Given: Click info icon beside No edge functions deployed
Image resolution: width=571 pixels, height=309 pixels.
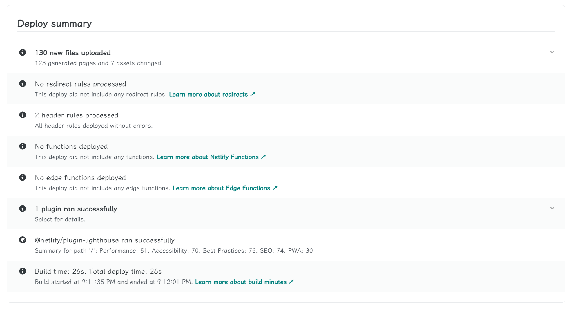Looking at the screenshot, I should (23, 177).
